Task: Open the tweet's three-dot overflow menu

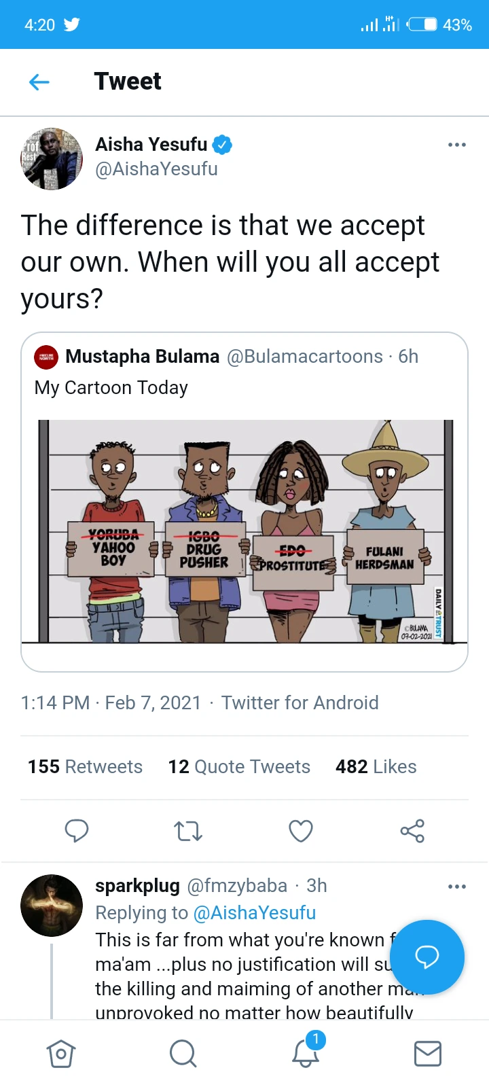Action: 457,145
